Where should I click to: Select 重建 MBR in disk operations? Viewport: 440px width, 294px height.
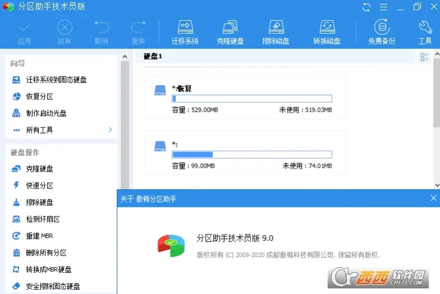coord(39,236)
